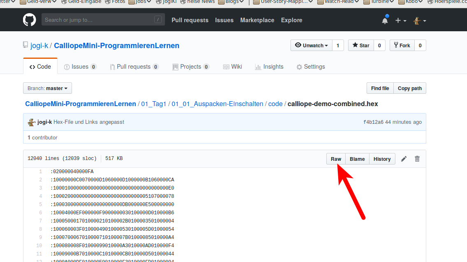The height and width of the screenshot is (262, 467).
Task: Expand the Jobs bookmark folder
Action: [139, 2]
